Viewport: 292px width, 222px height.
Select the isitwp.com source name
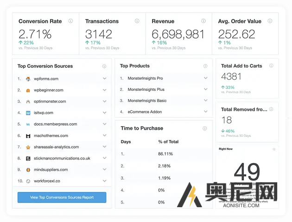pyautogui.click(x=44, y=113)
